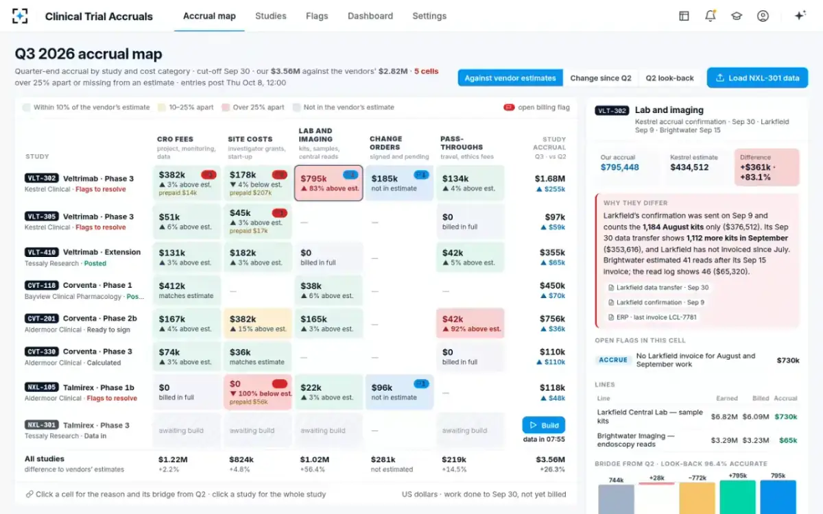This screenshot has width=823, height=514.
Task: Click the yellow −772k bridge chart bar
Action: (697, 498)
